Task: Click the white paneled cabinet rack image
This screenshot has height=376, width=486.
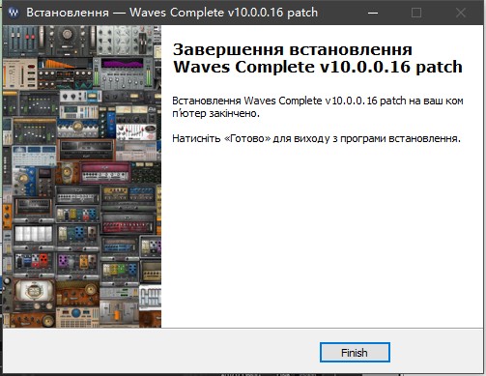Action: pyautogui.click(x=33, y=234)
